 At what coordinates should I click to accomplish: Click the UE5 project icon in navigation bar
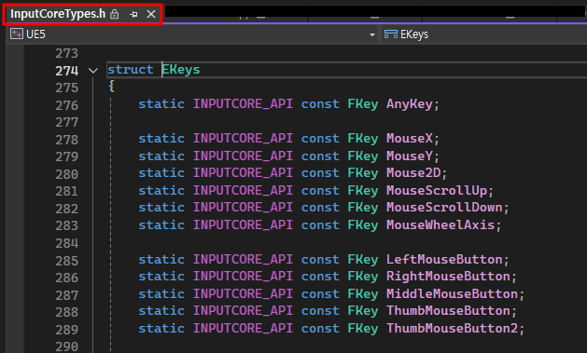17,34
